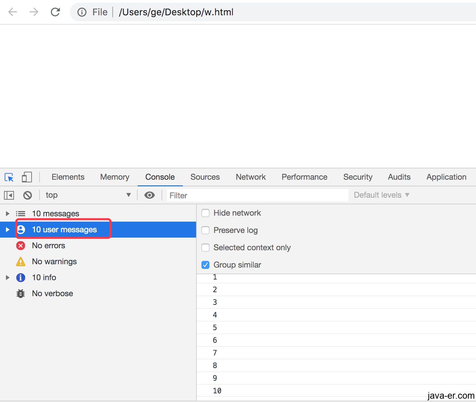Clear the console with the ban icon
Image resolution: width=476 pixels, height=402 pixels.
(28, 195)
